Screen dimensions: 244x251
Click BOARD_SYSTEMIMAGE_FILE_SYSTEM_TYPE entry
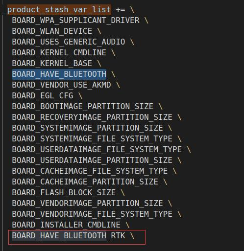[x=92, y=139]
